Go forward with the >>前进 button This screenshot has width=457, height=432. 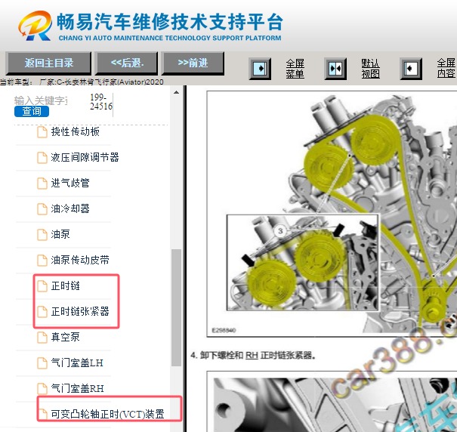pyautogui.click(x=193, y=63)
